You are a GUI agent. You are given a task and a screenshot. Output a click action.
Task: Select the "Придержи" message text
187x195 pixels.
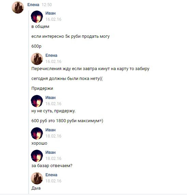pyautogui.click(x=42, y=88)
